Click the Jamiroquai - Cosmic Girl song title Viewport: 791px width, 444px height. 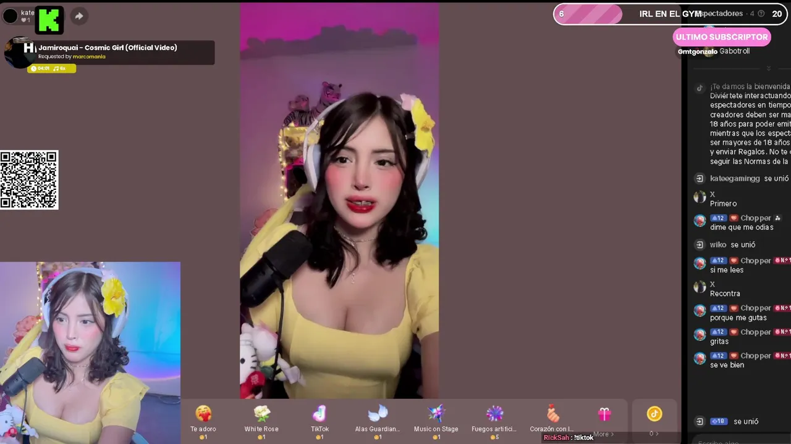tap(108, 47)
